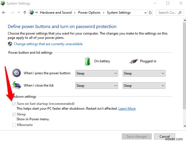Click the power button icon

click(17, 73)
